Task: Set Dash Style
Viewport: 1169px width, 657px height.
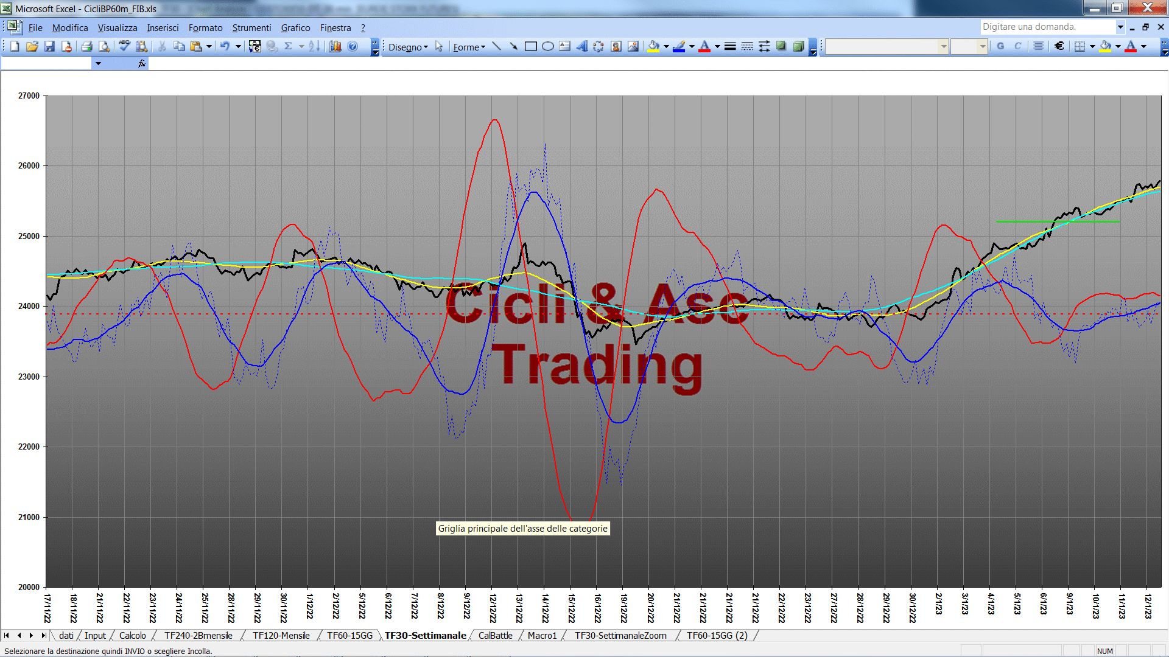Action: [747, 46]
